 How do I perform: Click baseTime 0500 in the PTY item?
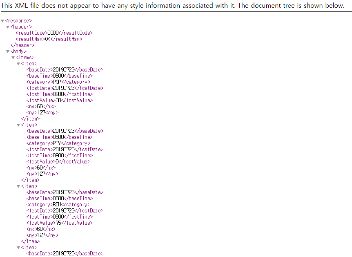click(x=60, y=137)
